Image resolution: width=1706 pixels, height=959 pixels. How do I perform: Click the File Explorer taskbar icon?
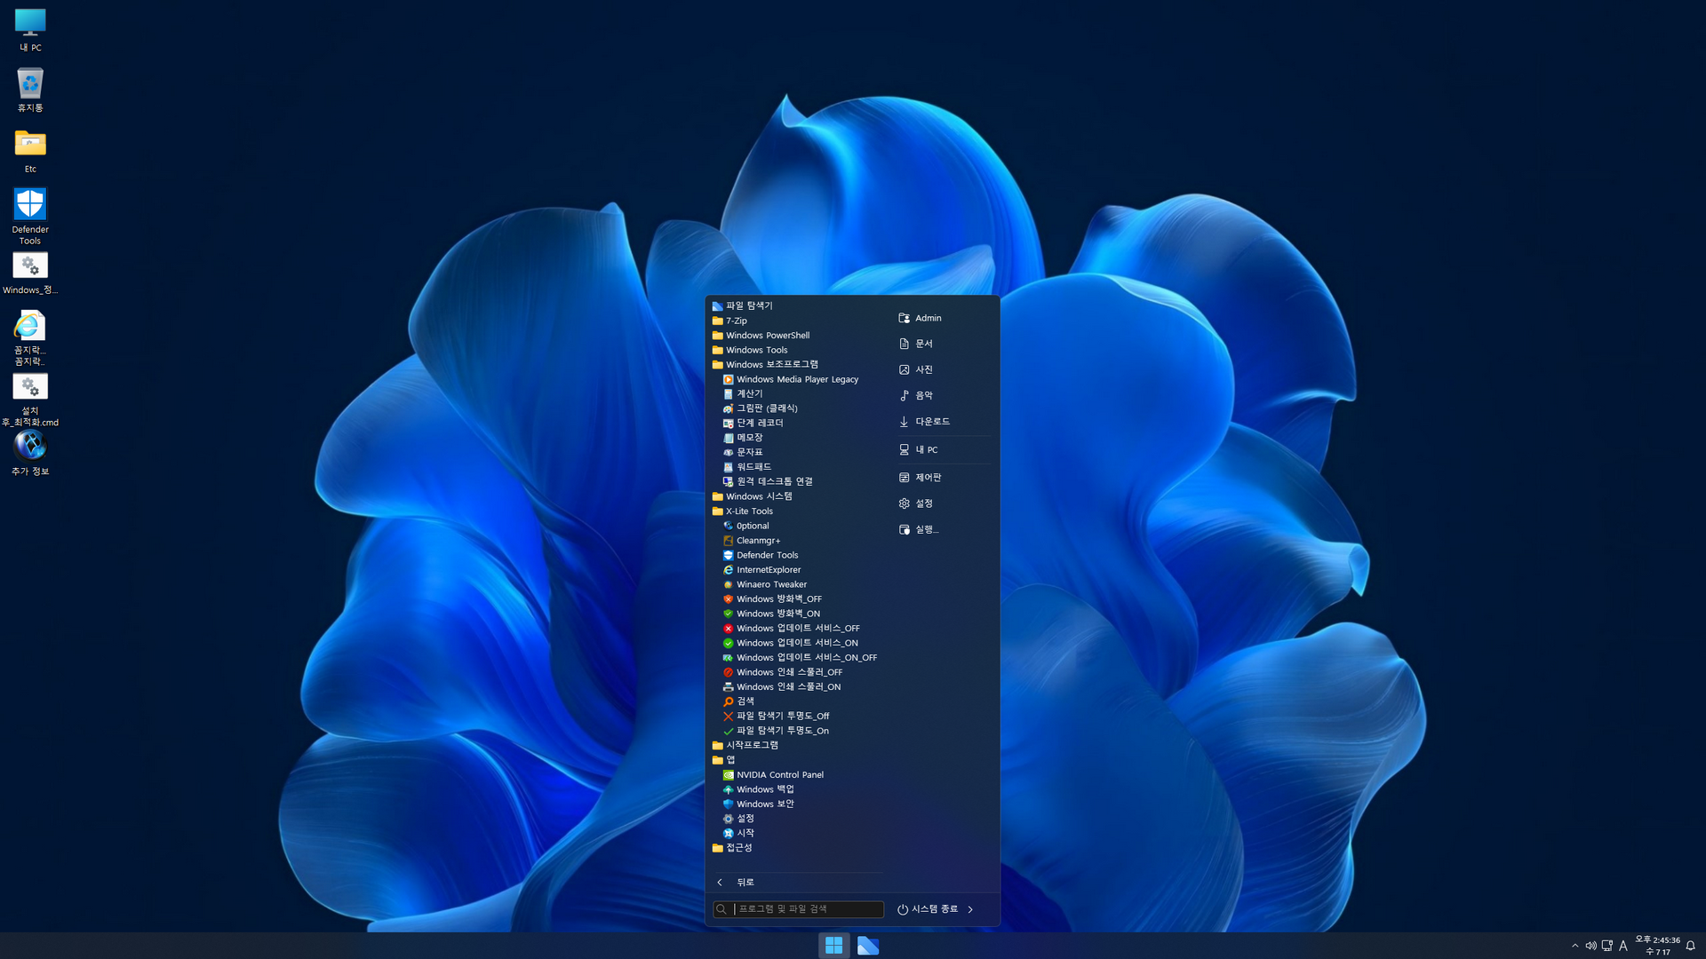[868, 946]
